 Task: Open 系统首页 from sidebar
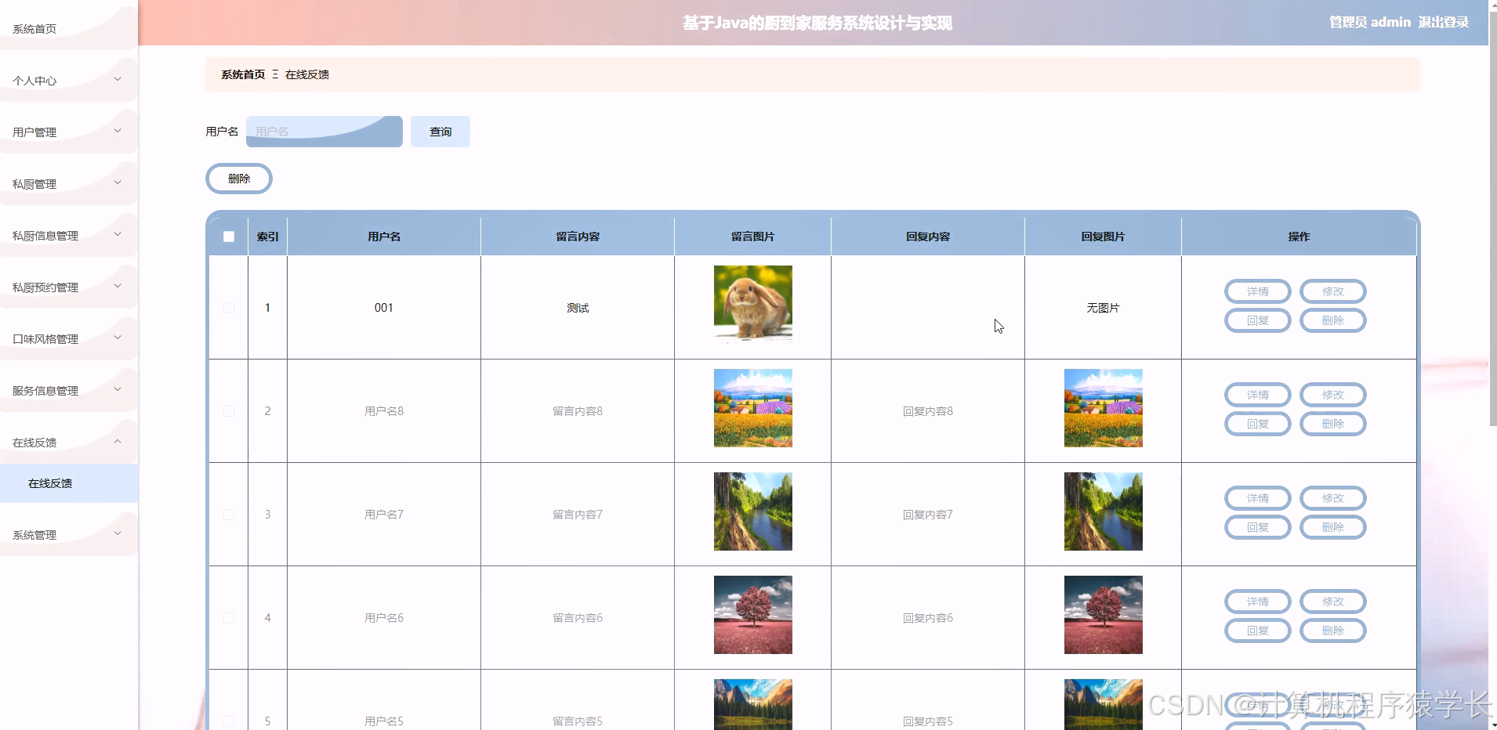(x=34, y=28)
